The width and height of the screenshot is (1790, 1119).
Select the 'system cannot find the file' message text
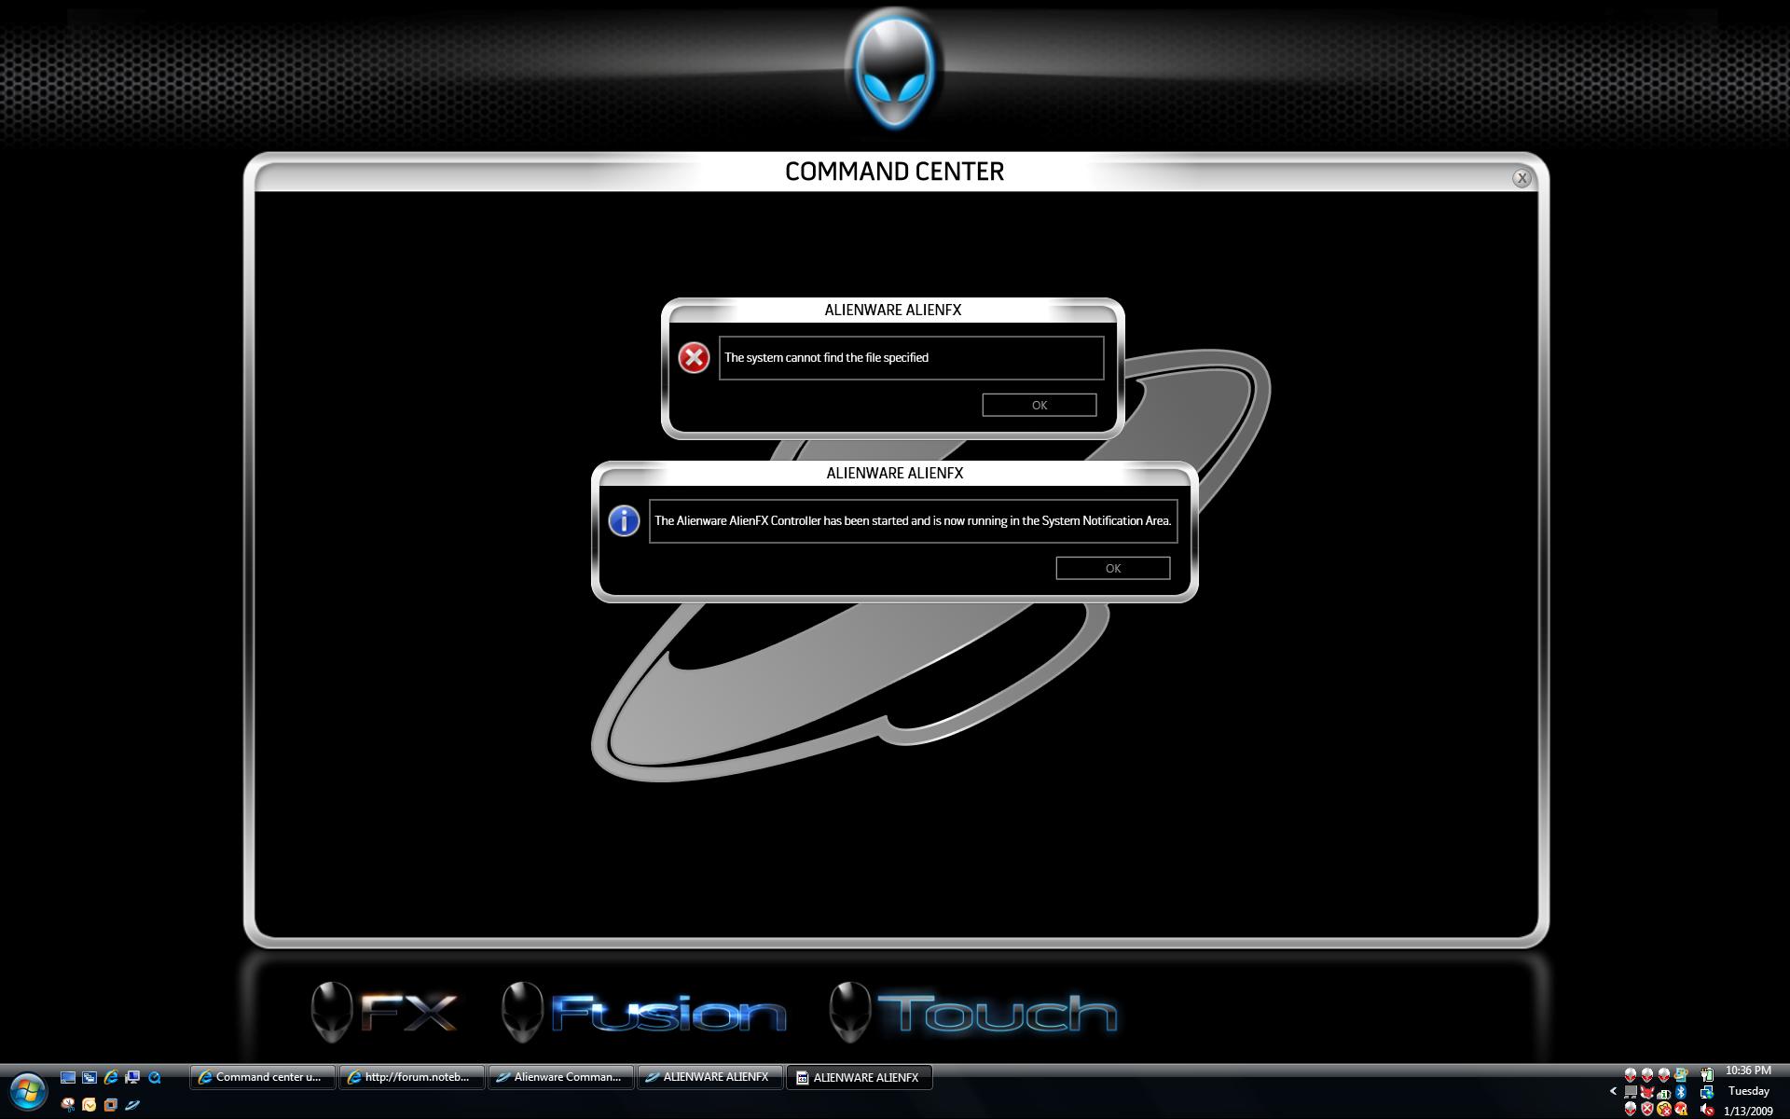pos(826,357)
